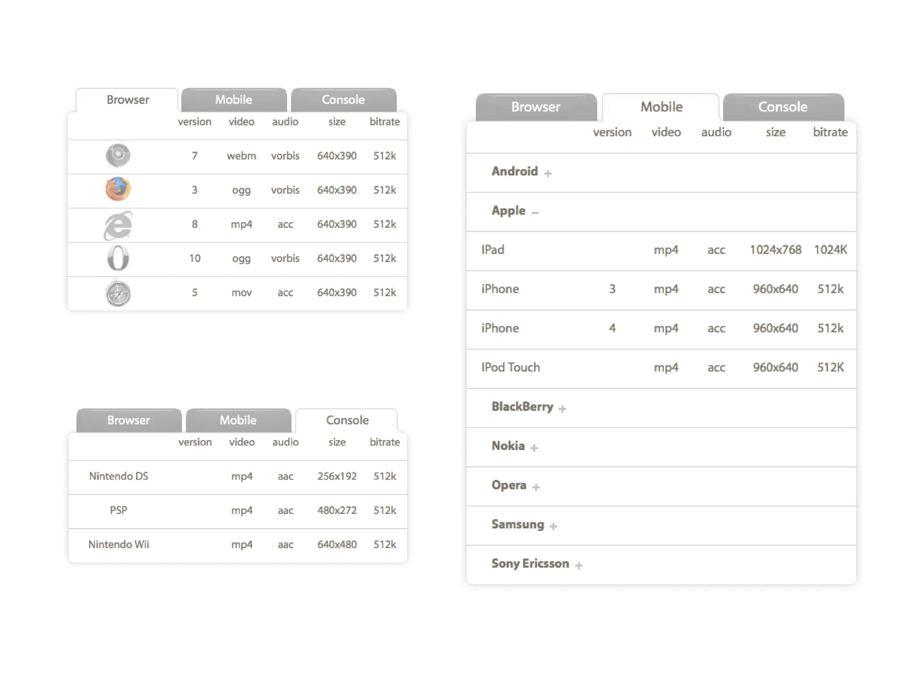
Task: Open Console tab in top-left panel
Action: [x=343, y=100]
